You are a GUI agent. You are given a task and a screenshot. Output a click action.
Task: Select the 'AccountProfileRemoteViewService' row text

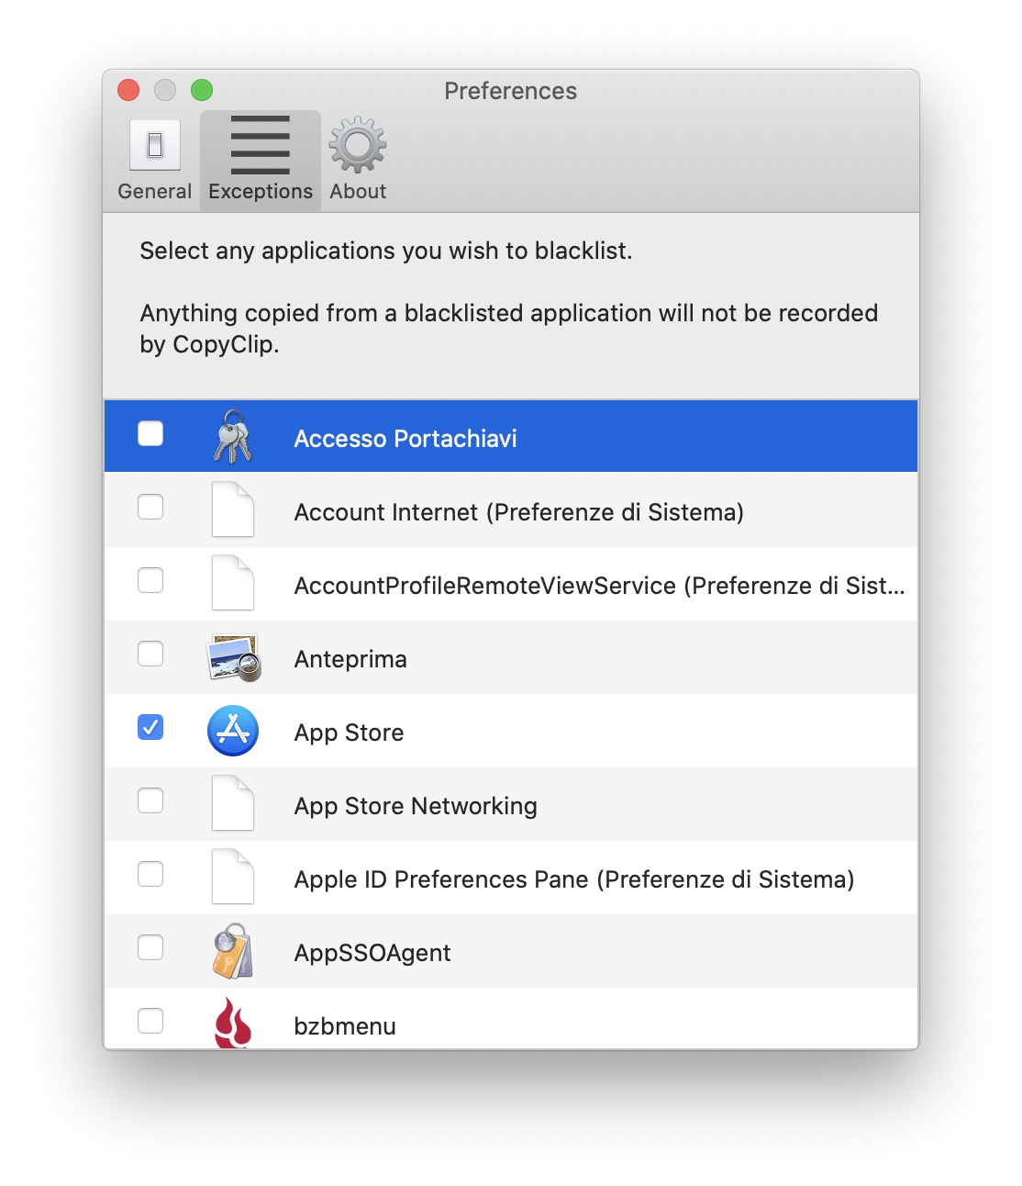(x=600, y=586)
